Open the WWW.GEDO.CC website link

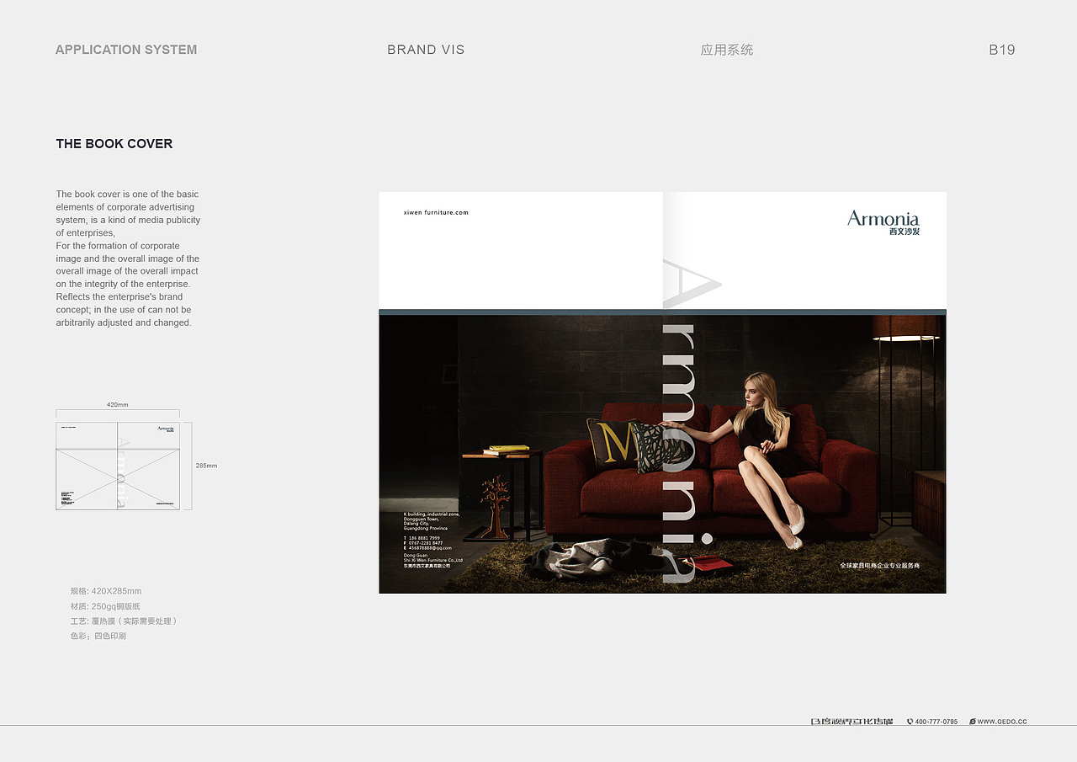tap(1002, 722)
